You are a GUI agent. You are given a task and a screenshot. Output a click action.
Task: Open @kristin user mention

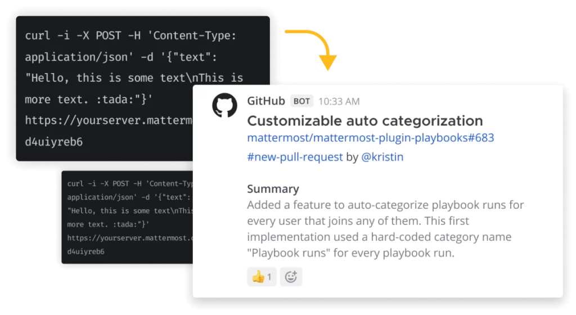pyautogui.click(x=382, y=157)
